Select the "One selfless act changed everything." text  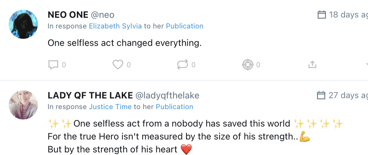124,43
